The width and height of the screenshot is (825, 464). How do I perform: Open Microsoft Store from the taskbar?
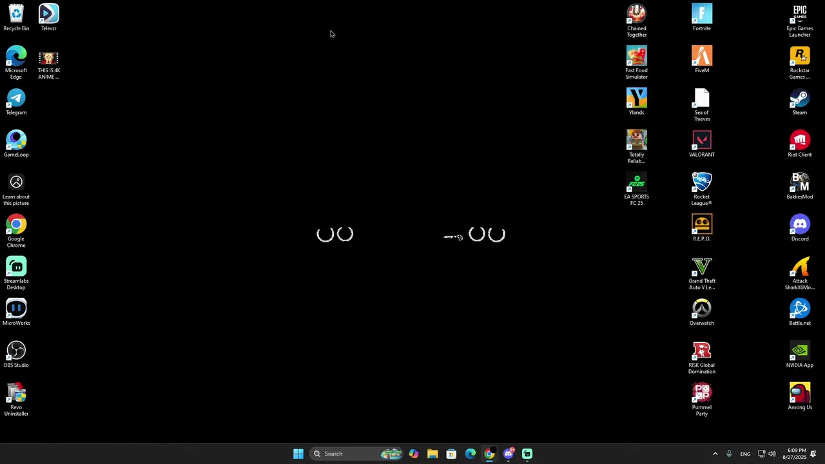(451, 454)
